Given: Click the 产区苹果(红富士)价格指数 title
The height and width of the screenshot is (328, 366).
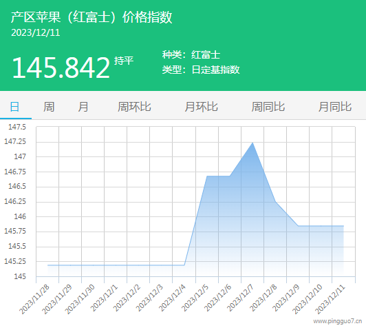Looking at the screenshot, I should click(91, 17).
